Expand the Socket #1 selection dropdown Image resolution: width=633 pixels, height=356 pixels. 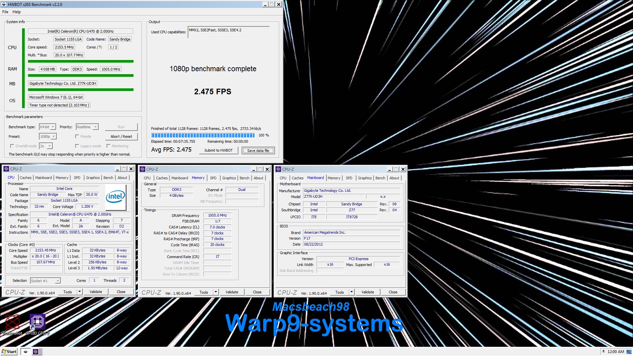pyautogui.click(x=58, y=281)
